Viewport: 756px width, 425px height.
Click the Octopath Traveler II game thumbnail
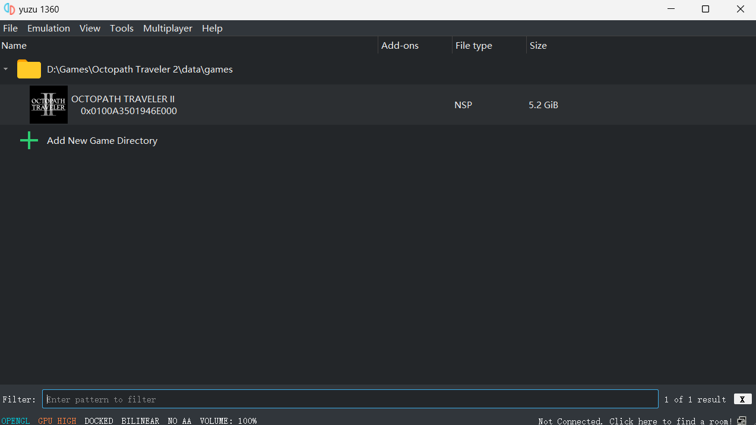tap(49, 105)
